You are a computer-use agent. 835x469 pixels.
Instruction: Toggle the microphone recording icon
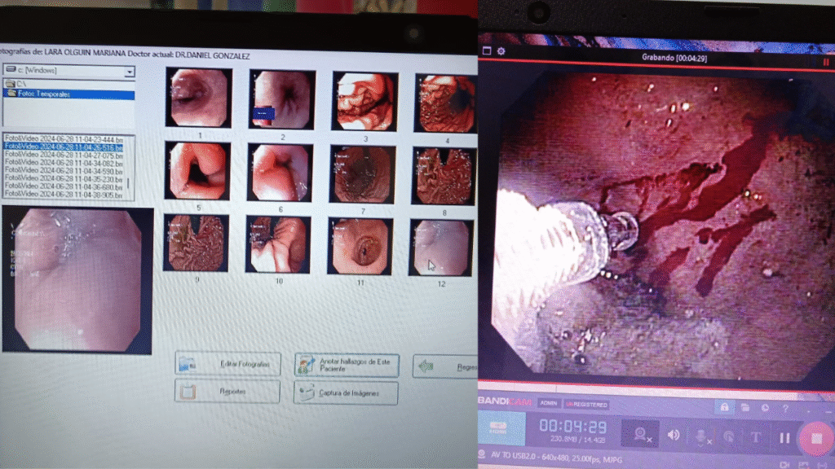[700, 436]
